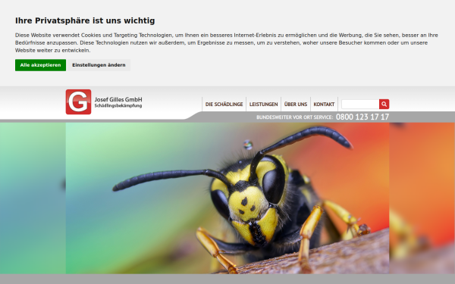Click the wasp hero slider image

(x=227, y=198)
